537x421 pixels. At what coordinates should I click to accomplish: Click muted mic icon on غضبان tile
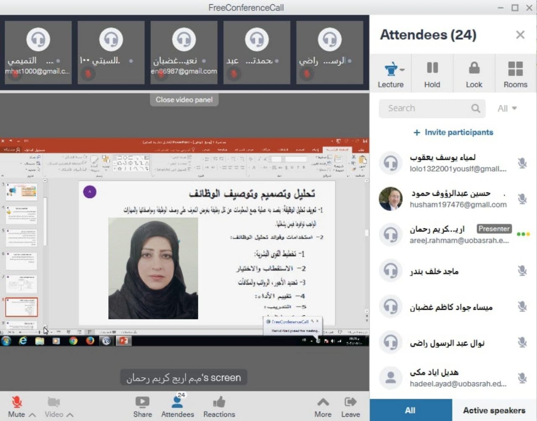coord(161,74)
